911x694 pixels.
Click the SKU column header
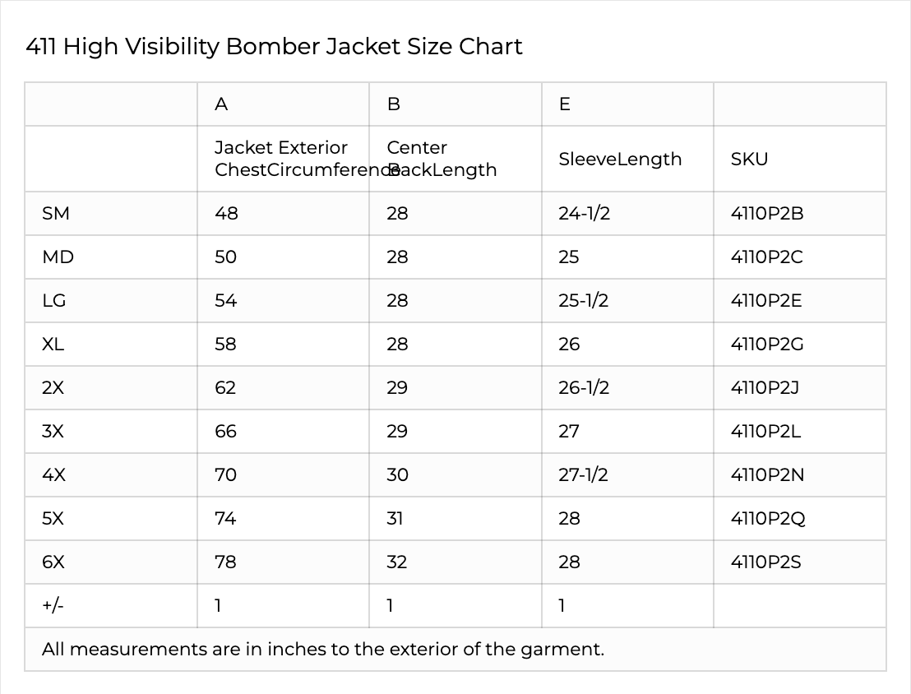(x=749, y=160)
